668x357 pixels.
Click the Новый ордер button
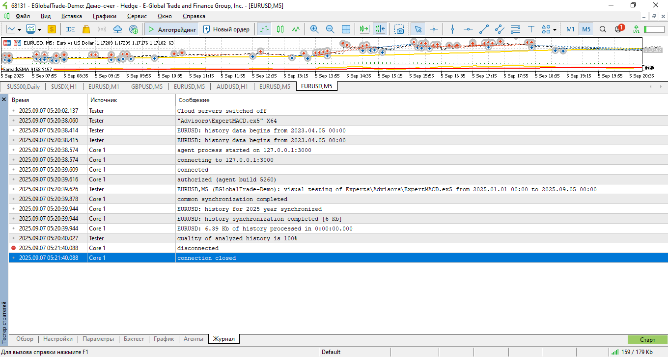click(226, 29)
